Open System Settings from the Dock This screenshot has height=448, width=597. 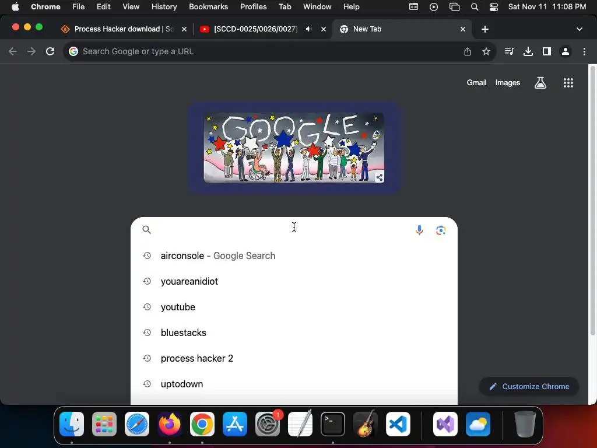(x=268, y=424)
